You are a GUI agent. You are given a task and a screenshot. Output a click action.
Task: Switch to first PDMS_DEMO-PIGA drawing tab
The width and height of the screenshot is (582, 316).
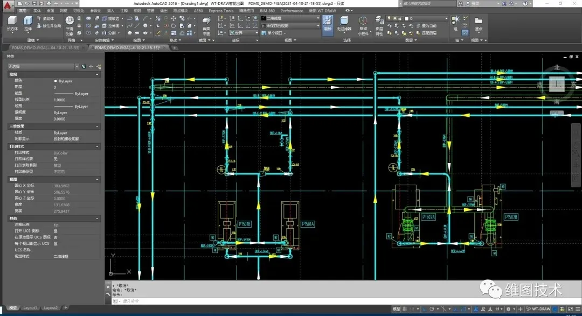click(45, 48)
